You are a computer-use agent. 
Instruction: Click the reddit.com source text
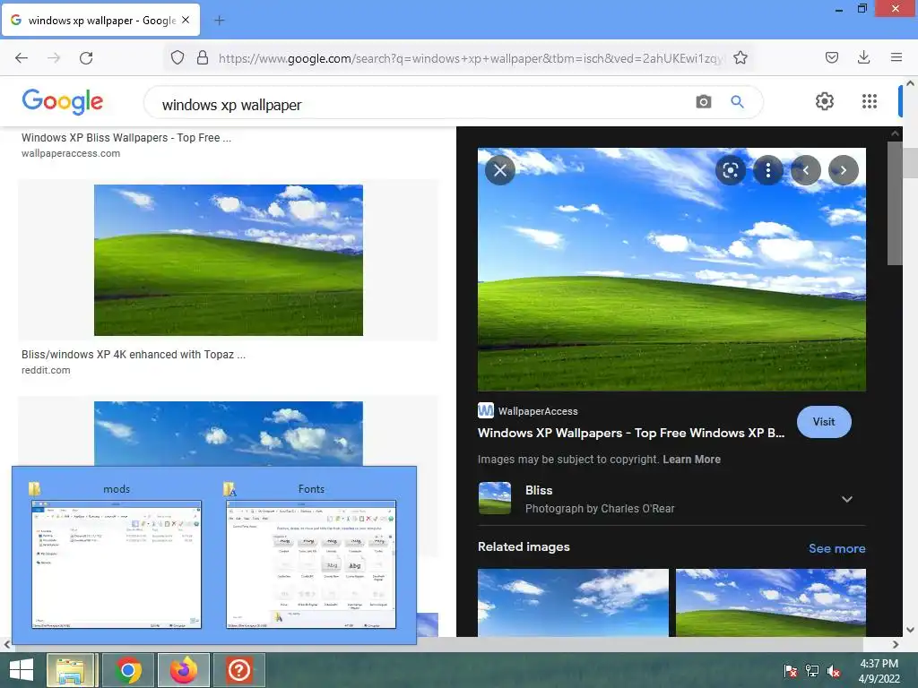(46, 370)
